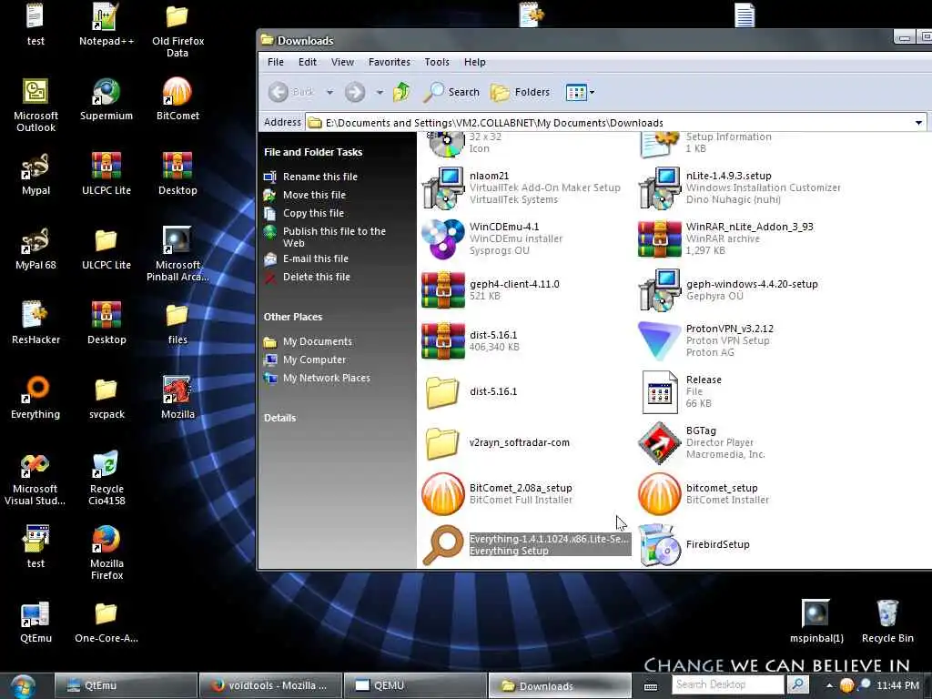Switch to QEMU taskbar button
Viewport: 932px width, 699px height.
point(415,685)
